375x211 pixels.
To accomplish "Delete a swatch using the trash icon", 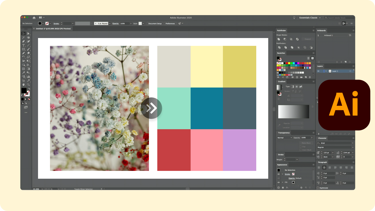I will pos(310,77).
